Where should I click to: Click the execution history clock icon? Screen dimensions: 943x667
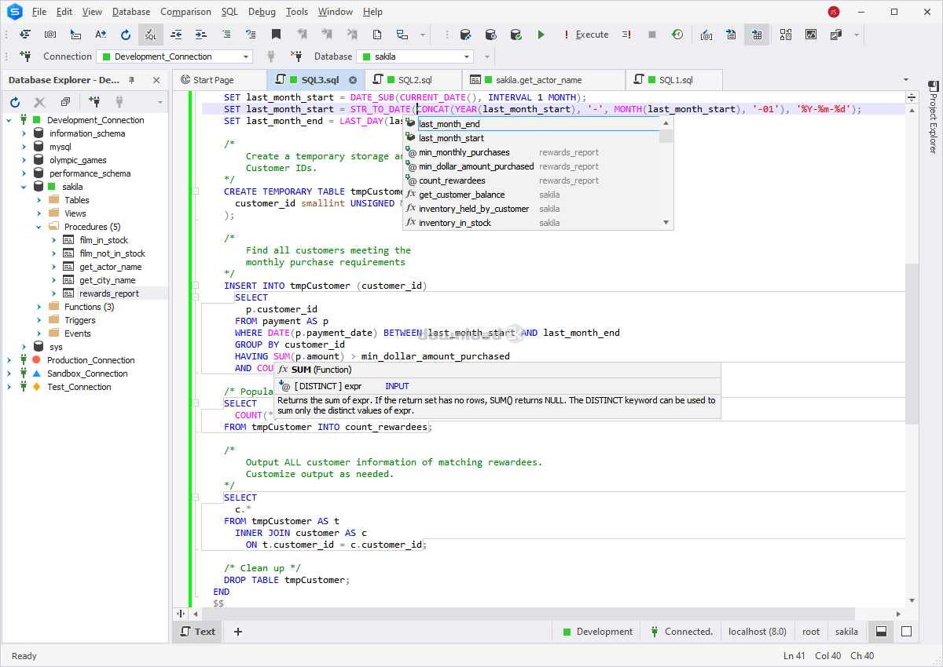677,35
